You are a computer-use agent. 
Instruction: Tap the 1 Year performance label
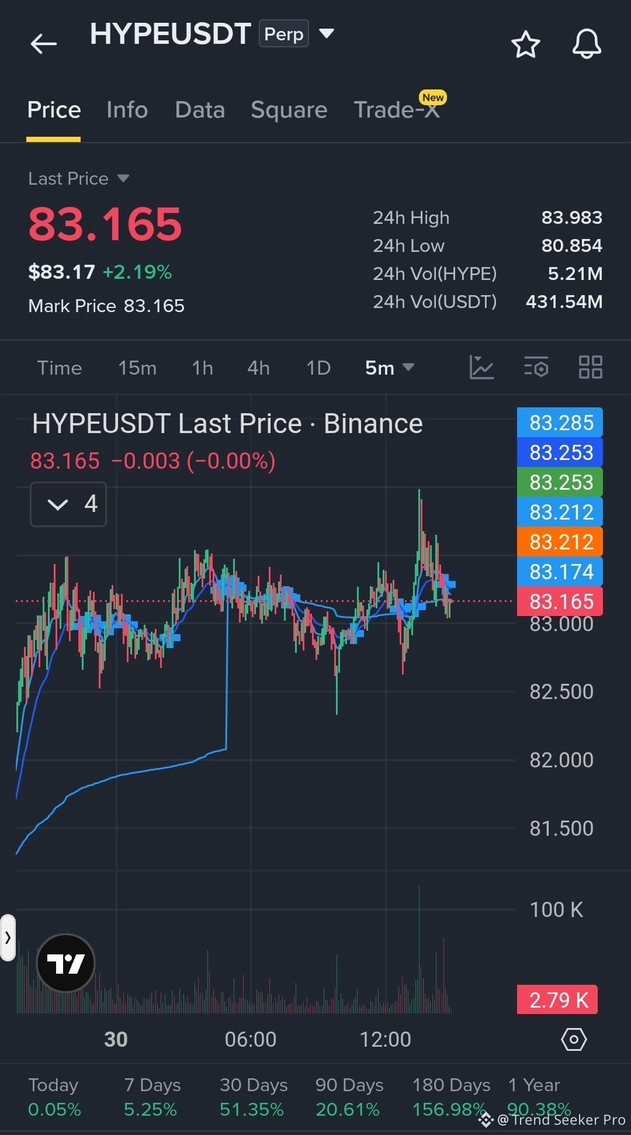coord(534,1085)
